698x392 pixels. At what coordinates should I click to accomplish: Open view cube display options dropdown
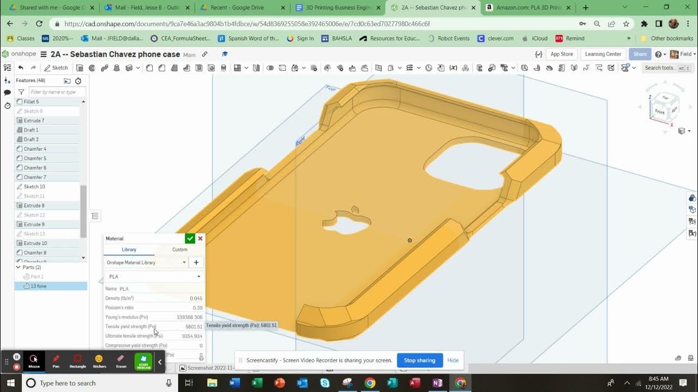(x=685, y=131)
